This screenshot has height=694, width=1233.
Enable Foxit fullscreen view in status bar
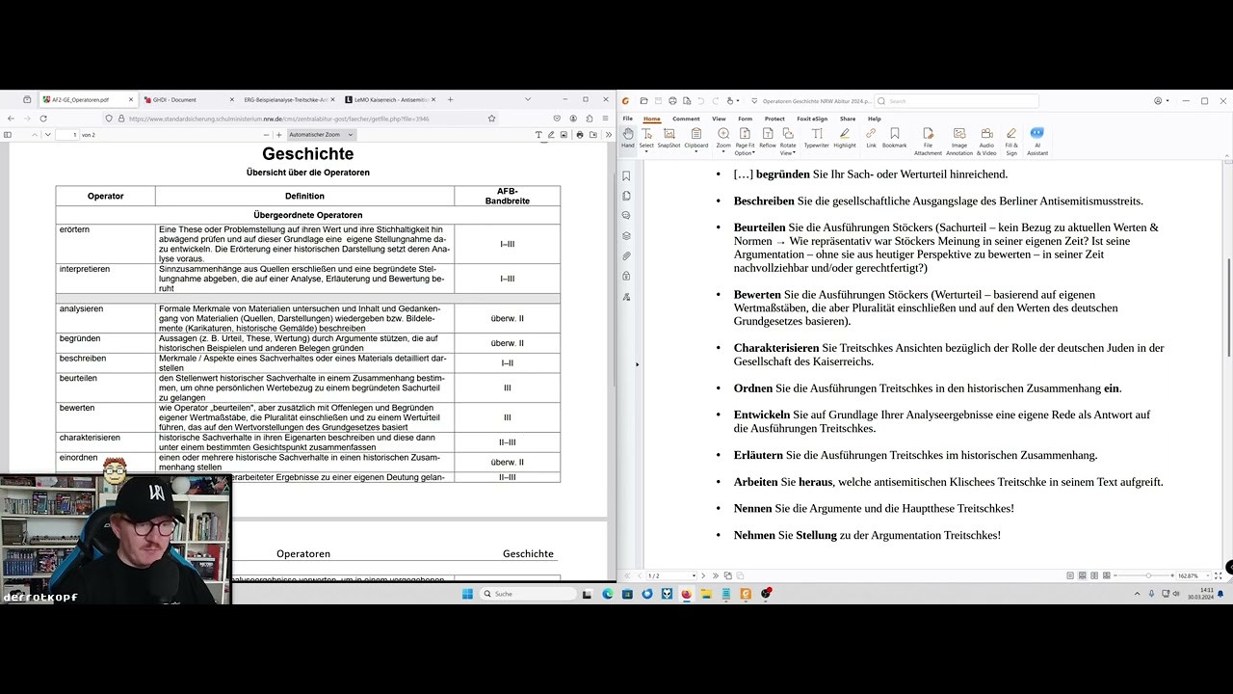[1220, 575]
